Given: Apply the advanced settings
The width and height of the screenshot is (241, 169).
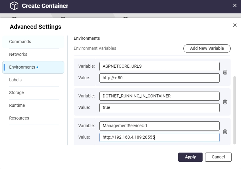Looking at the screenshot, I should (x=190, y=157).
